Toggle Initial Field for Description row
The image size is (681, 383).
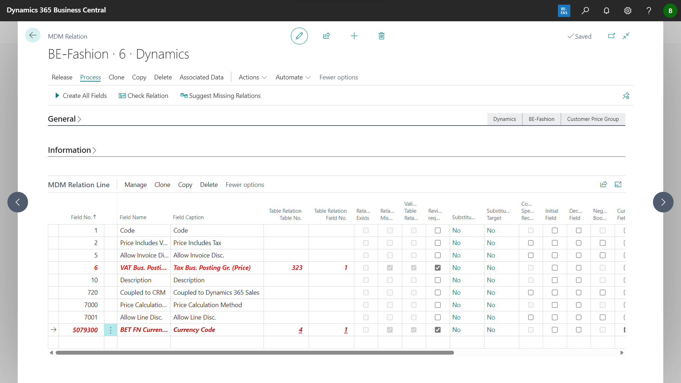pyautogui.click(x=555, y=280)
